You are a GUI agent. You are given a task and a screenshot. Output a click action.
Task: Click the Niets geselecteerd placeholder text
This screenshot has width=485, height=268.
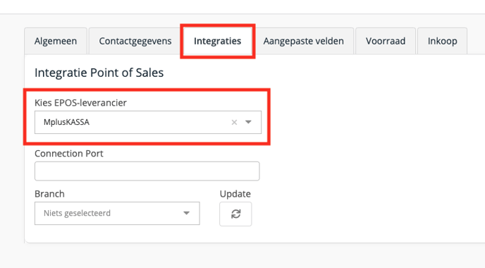(77, 213)
